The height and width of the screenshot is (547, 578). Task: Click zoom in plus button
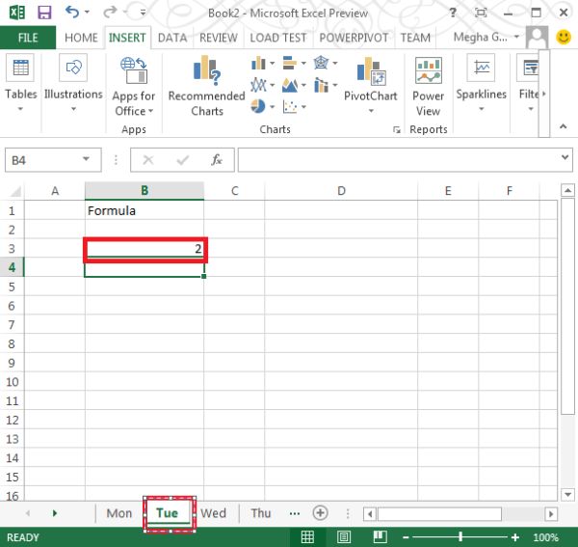515,537
